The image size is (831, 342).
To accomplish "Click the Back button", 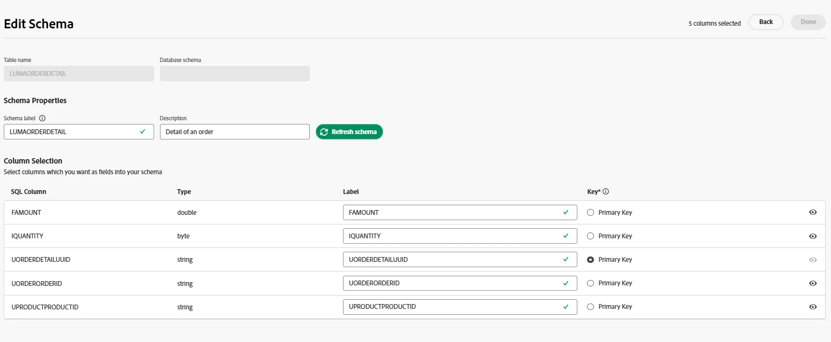I will coord(766,22).
